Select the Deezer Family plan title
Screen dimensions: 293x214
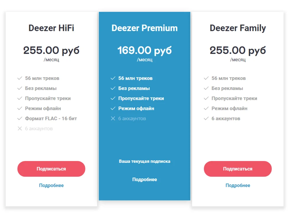tap(238, 28)
